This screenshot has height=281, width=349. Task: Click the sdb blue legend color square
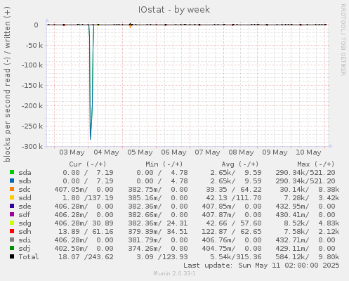(x=12, y=181)
